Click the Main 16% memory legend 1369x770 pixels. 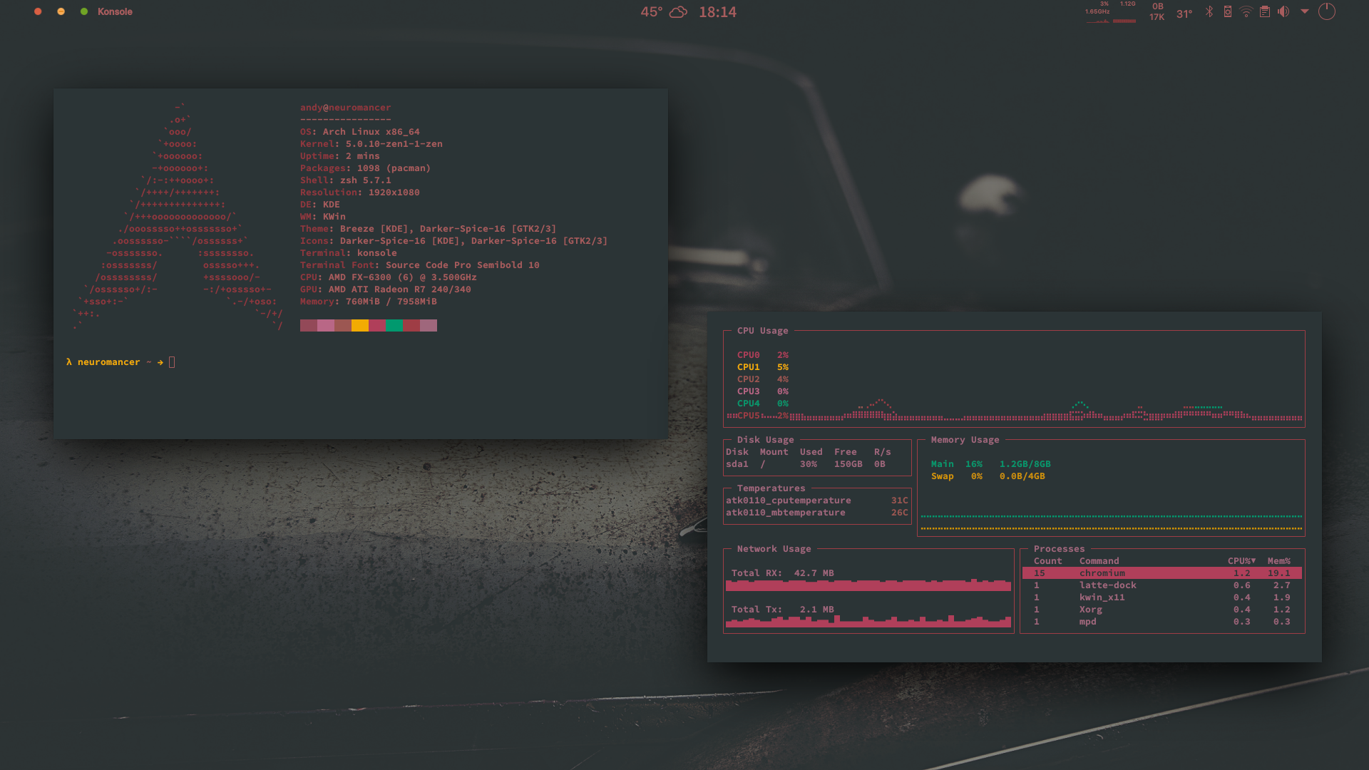[x=990, y=464]
